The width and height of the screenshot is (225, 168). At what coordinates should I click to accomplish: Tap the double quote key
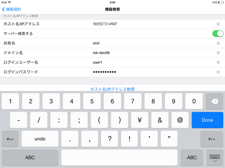coord(169,139)
